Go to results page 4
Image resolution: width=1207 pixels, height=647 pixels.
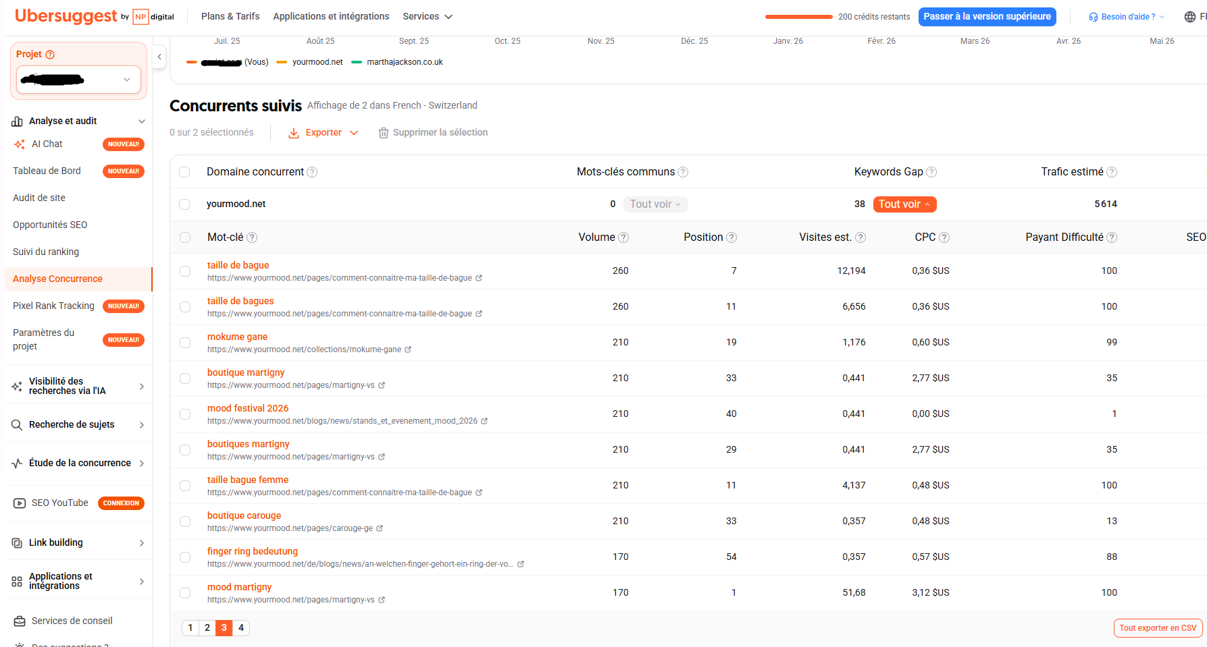(241, 628)
